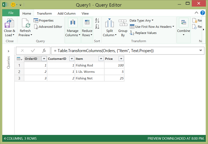208x144 pixels.
Task: Click the Replace Values button
Action: (x=143, y=33)
